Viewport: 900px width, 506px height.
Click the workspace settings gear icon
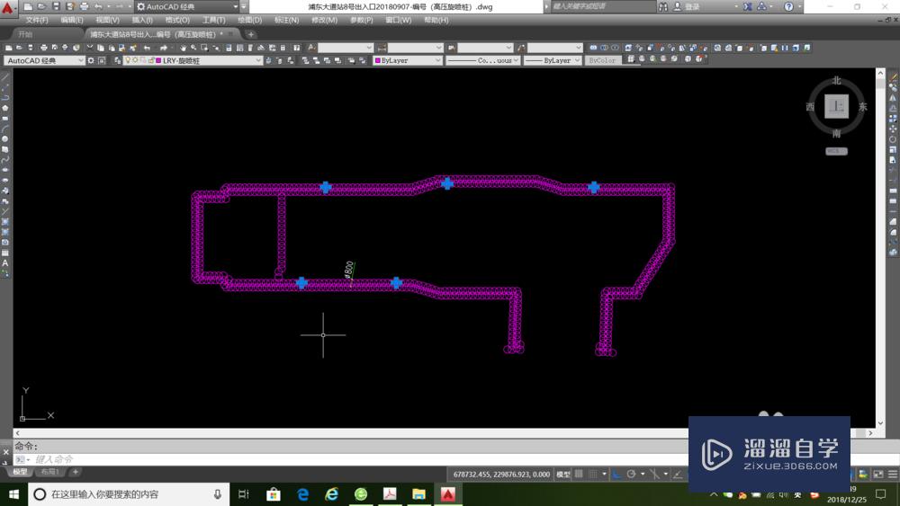point(91,60)
